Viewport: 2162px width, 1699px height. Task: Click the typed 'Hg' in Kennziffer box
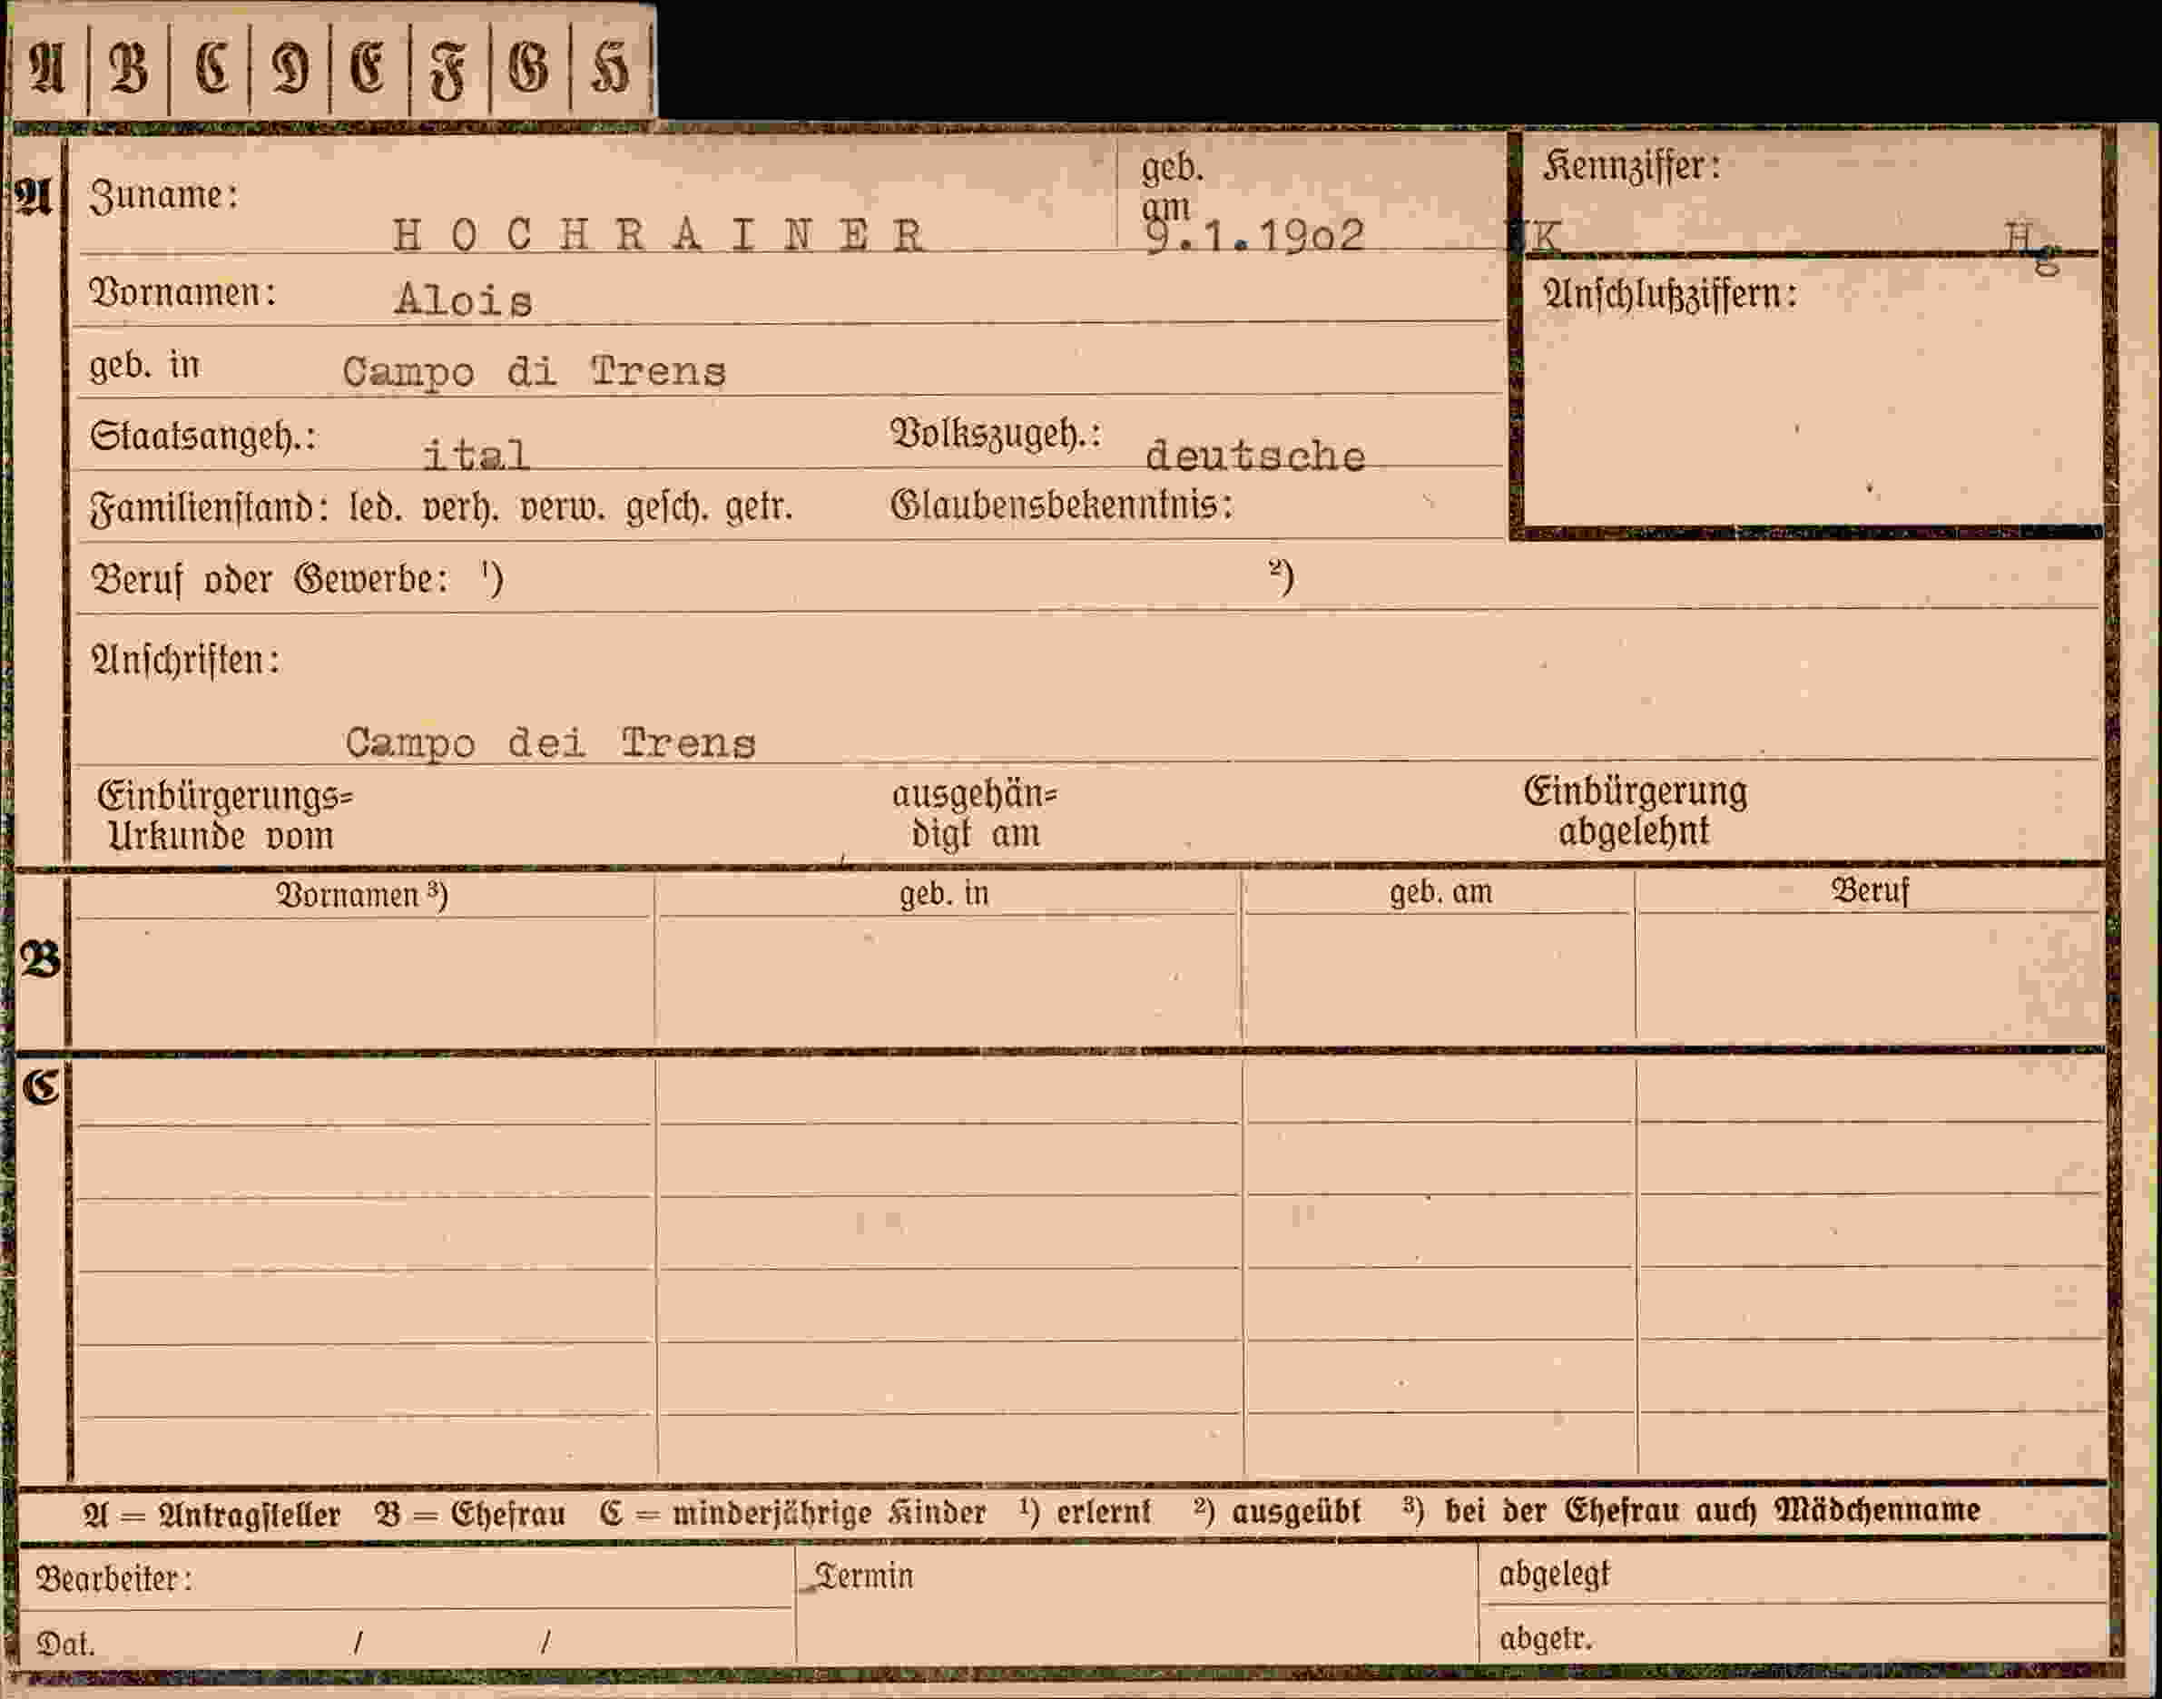pyautogui.click(x=2031, y=245)
